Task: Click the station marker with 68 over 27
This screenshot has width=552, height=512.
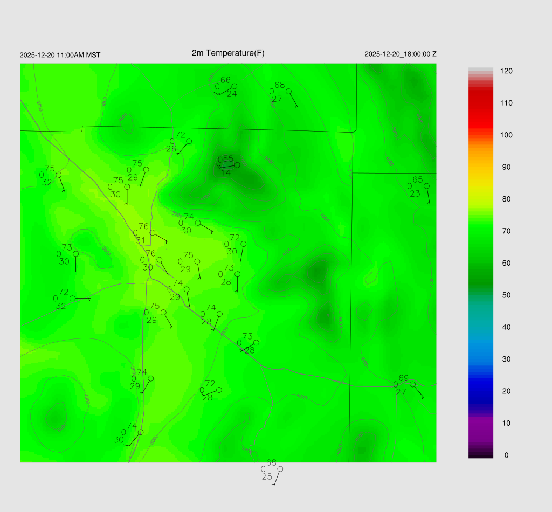Action: [288, 91]
